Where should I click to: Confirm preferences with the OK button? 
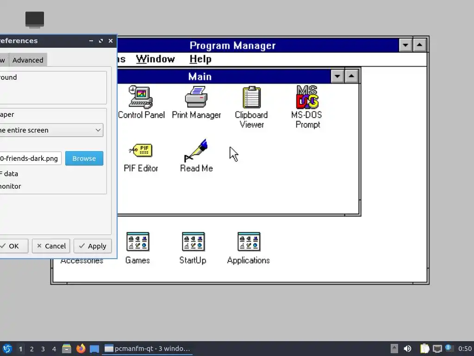point(13,246)
